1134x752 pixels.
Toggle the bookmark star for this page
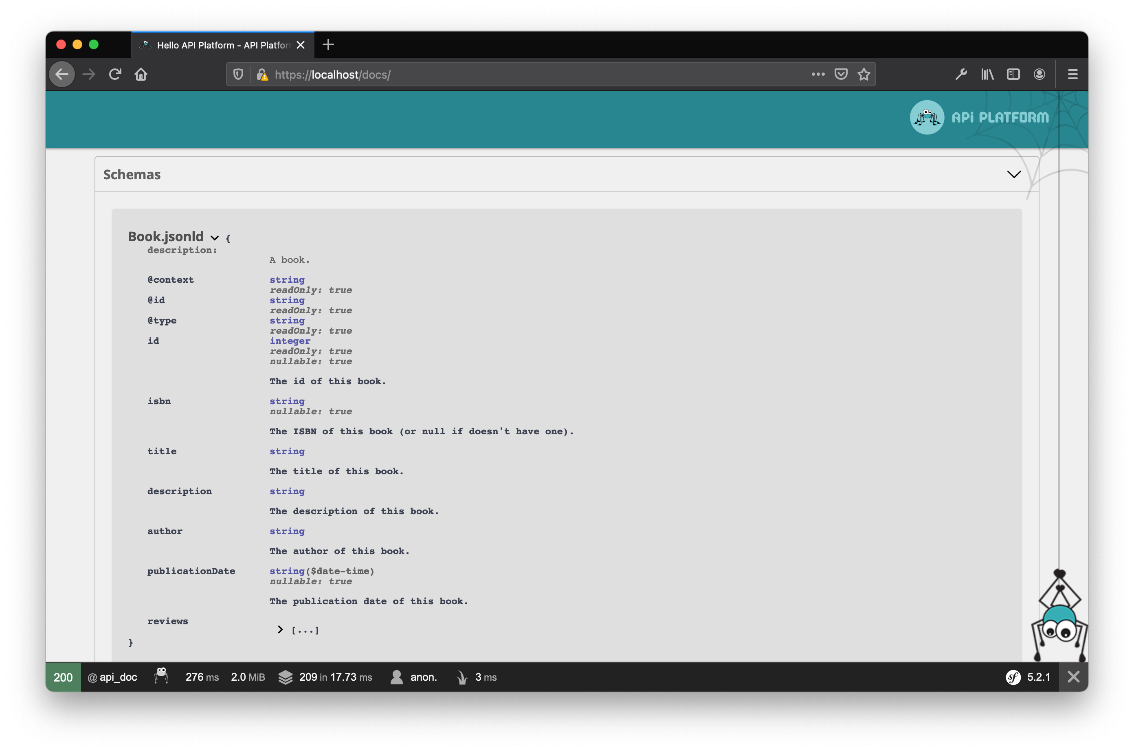(864, 74)
